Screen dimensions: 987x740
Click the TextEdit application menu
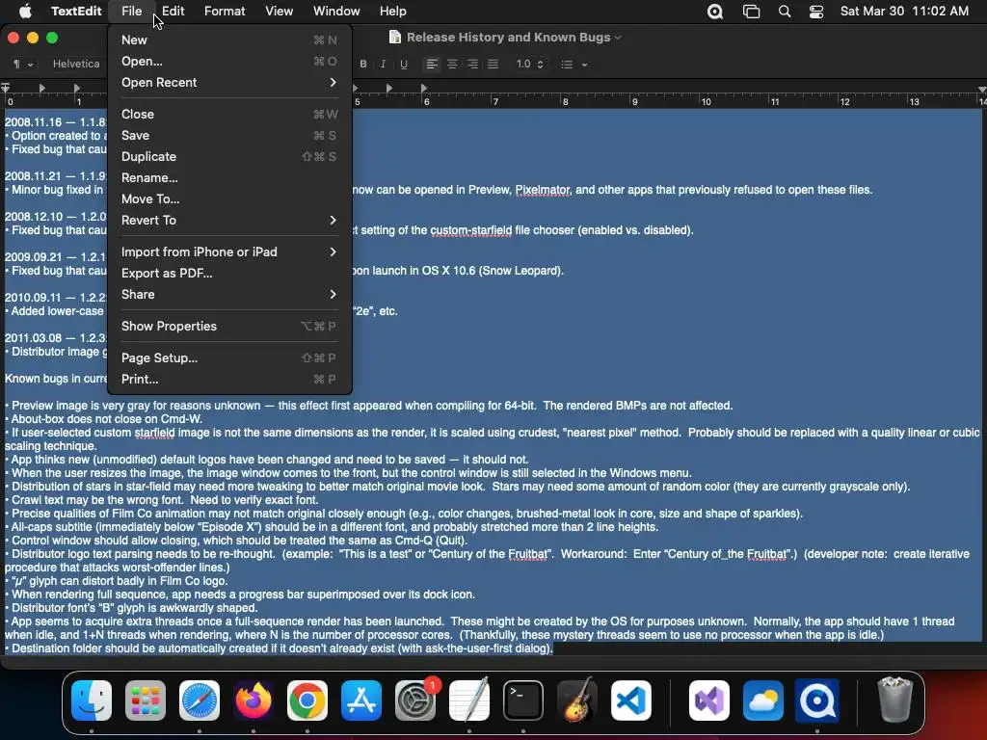click(x=76, y=12)
